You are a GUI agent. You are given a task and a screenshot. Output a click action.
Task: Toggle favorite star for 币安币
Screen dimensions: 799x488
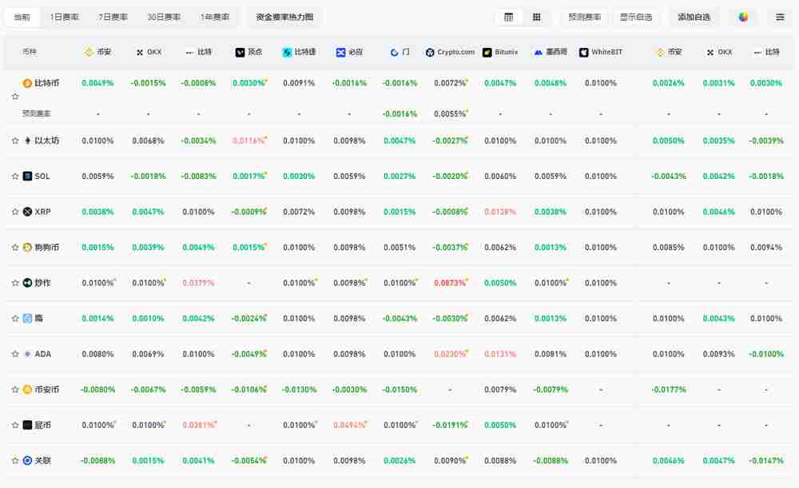pyautogui.click(x=15, y=390)
